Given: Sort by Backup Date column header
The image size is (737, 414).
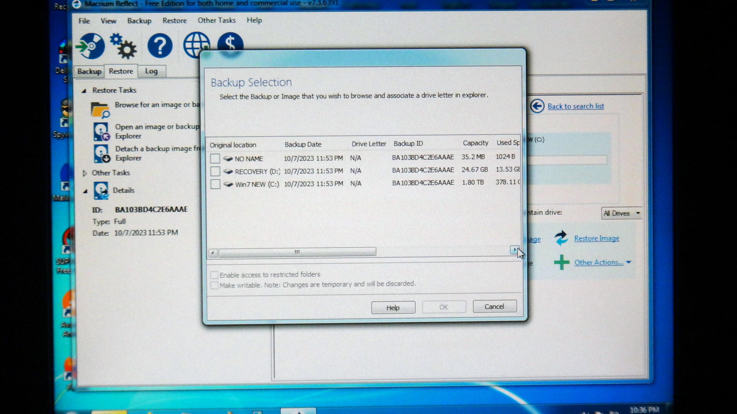Looking at the screenshot, I should tap(303, 145).
